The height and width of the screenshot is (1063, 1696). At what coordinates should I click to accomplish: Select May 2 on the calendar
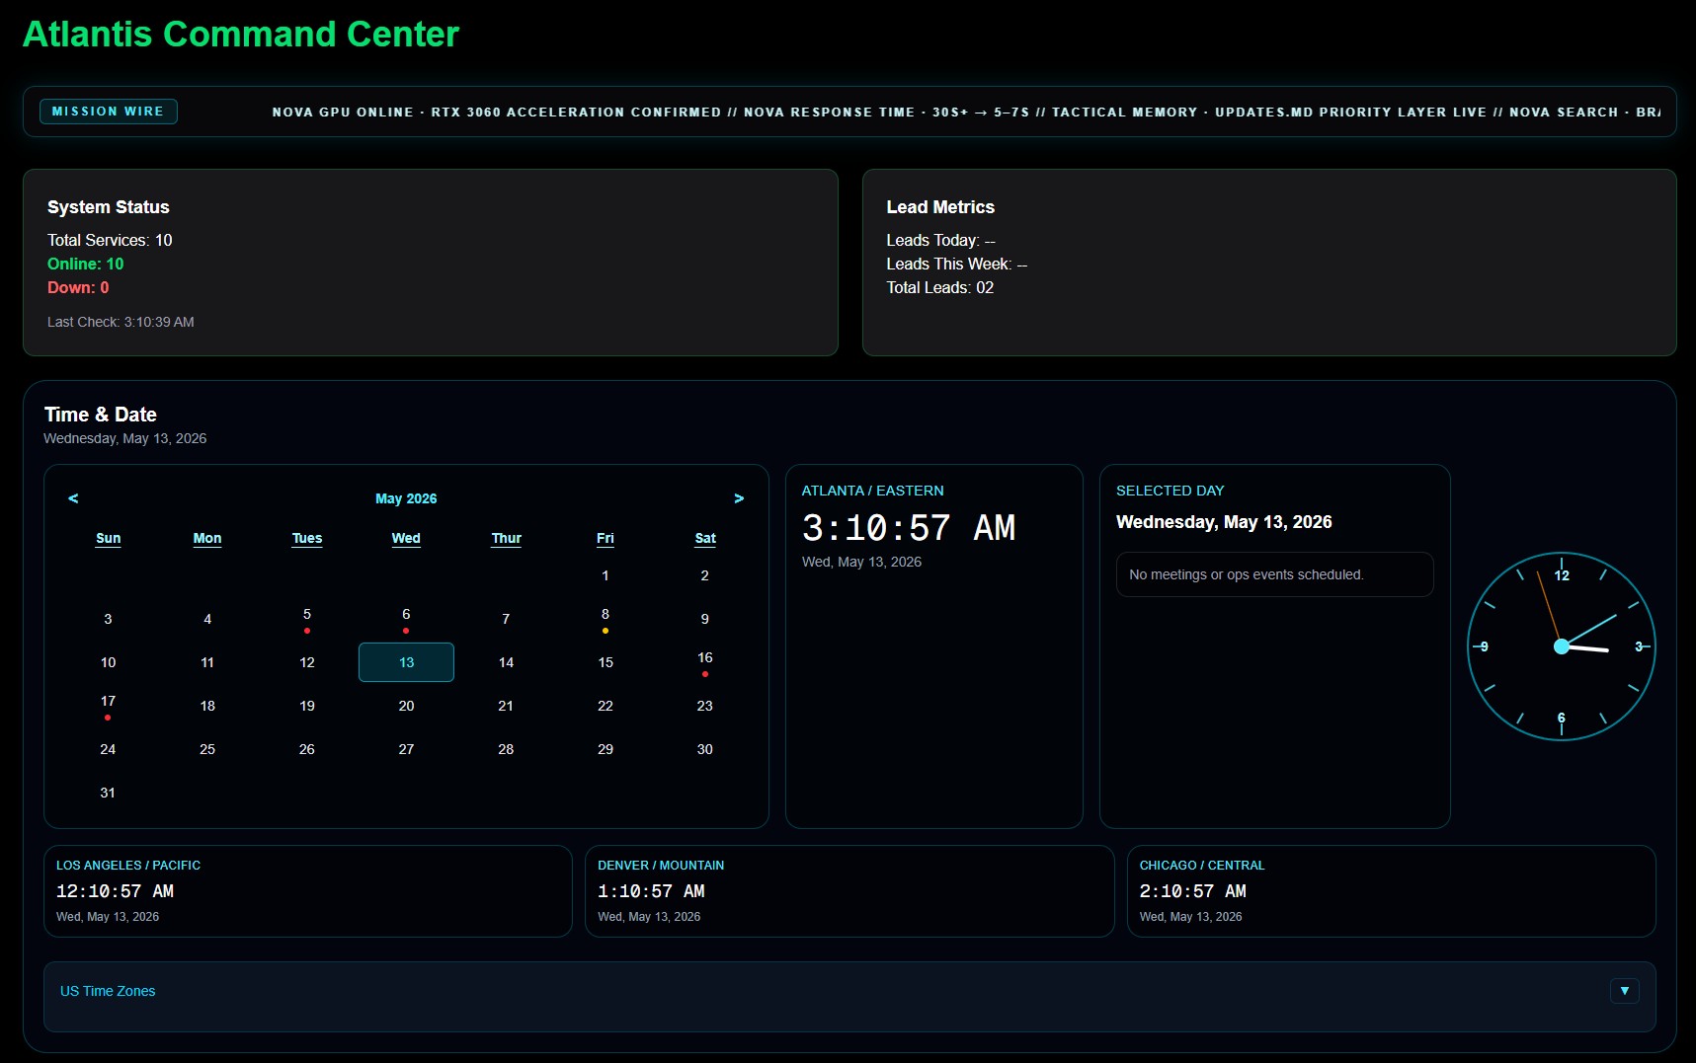tap(705, 575)
